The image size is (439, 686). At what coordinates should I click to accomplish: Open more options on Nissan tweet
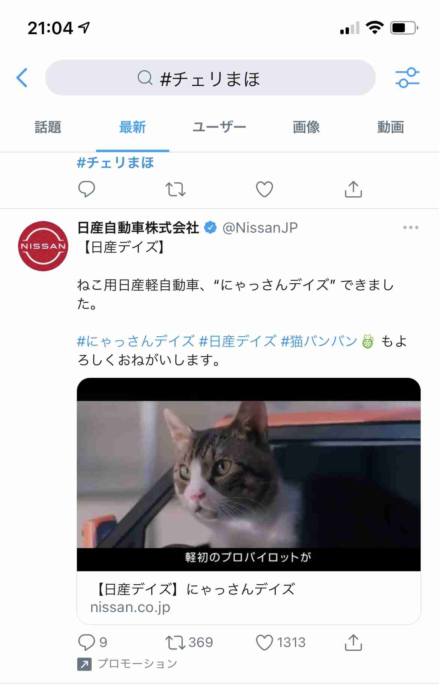pyautogui.click(x=410, y=227)
